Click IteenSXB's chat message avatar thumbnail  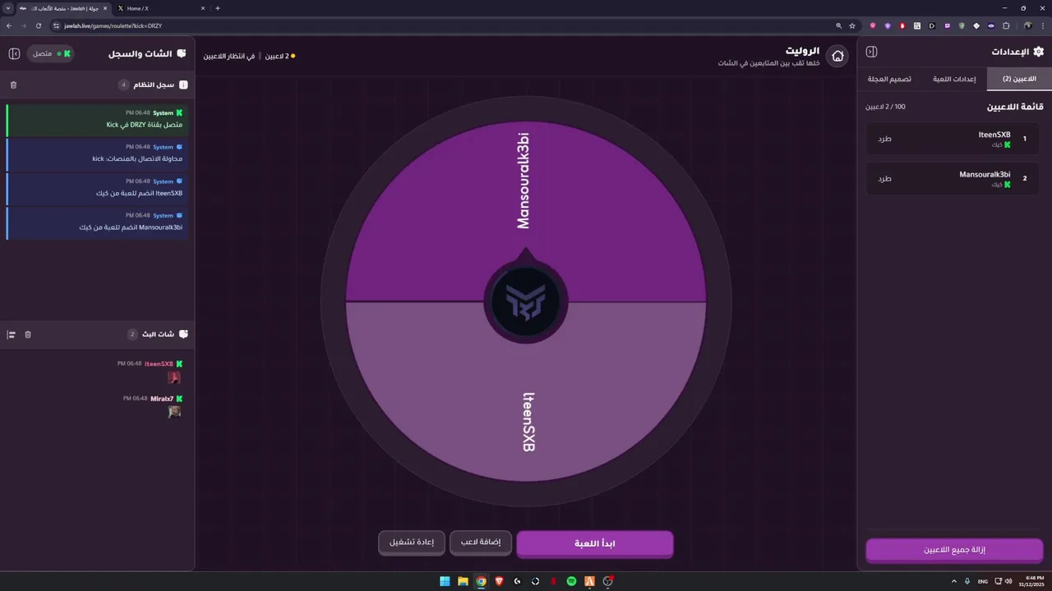coord(174,378)
